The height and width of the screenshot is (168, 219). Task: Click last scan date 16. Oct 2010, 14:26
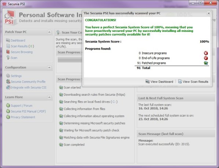coord(153,109)
